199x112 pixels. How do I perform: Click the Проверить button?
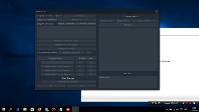click(x=128, y=25)
